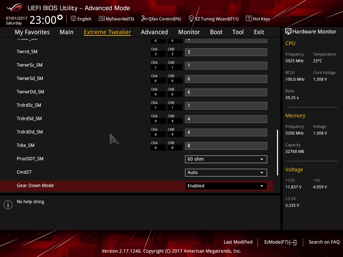This screenshot has height=257, width=343.
Task: Click the CPU frequency 3925 MHz value
Action: (x=294, y=61)
